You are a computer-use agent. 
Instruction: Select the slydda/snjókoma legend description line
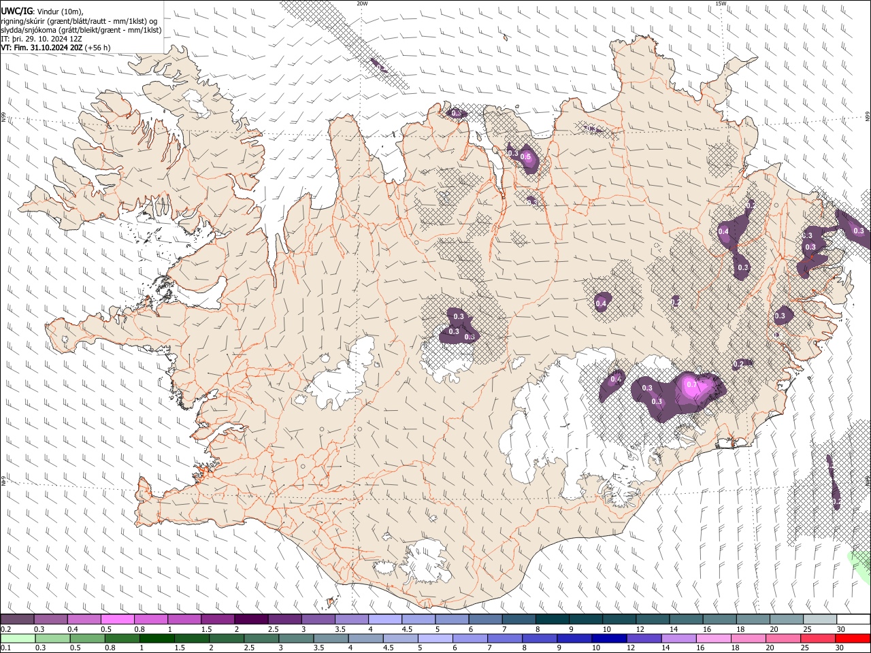pyautogui.click(x=81, y=30)
